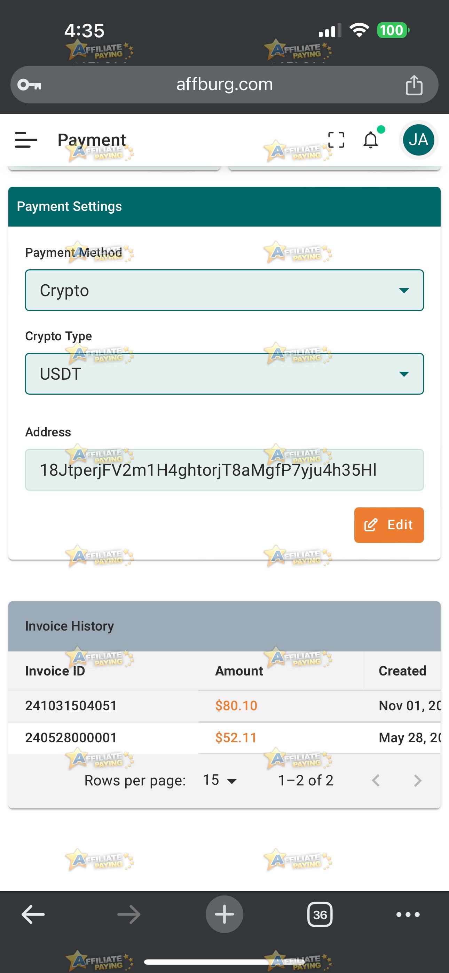Toggle fullscreen mode icon
The image size is (449, 973).
point(336,140)
